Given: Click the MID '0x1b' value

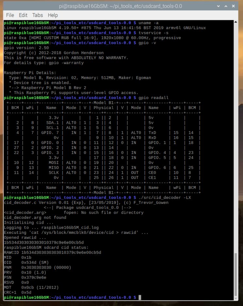Looking at the screenshot, I should [26, 258].
